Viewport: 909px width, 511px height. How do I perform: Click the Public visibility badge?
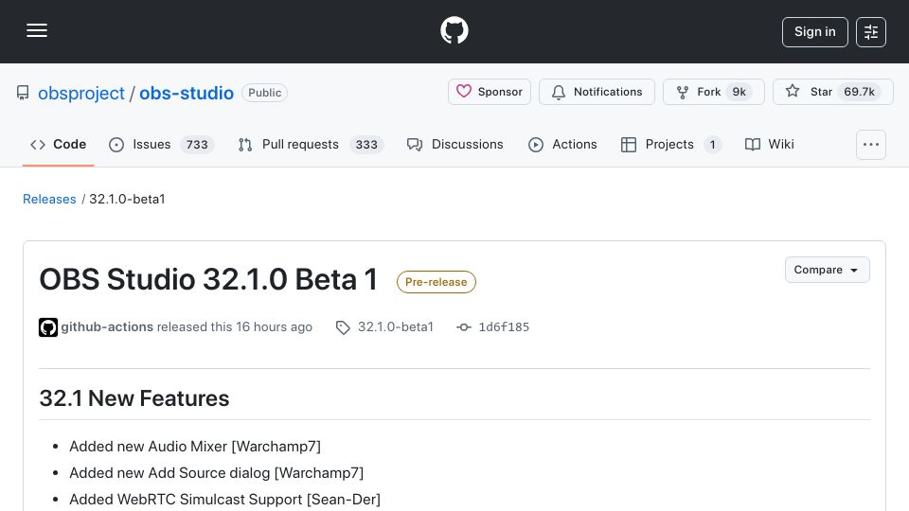tap(264, 93)
